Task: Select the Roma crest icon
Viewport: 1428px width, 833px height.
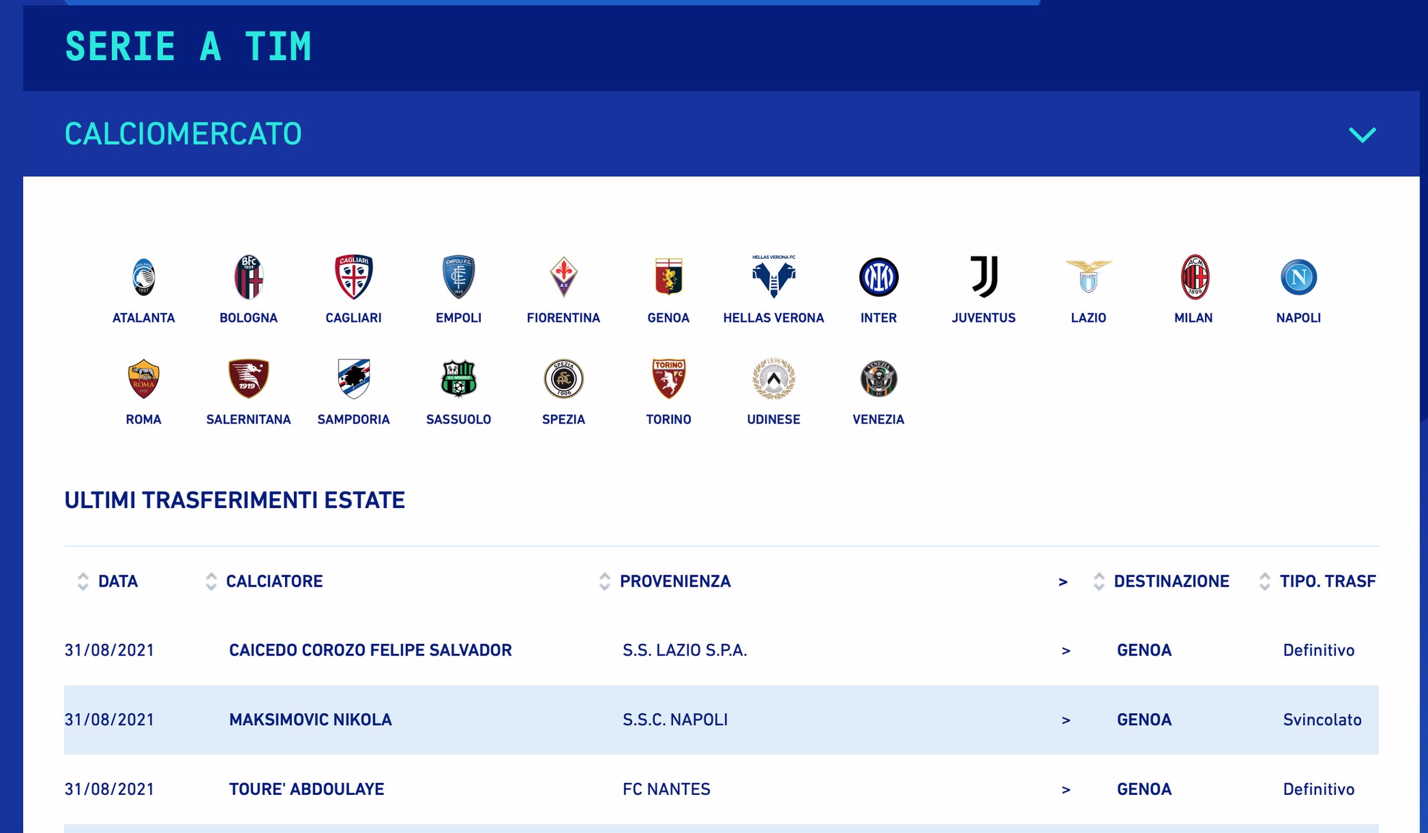Action: 143,379
